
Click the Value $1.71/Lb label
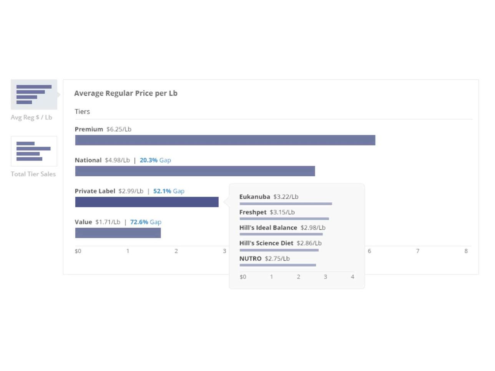[x=97, y=222]
